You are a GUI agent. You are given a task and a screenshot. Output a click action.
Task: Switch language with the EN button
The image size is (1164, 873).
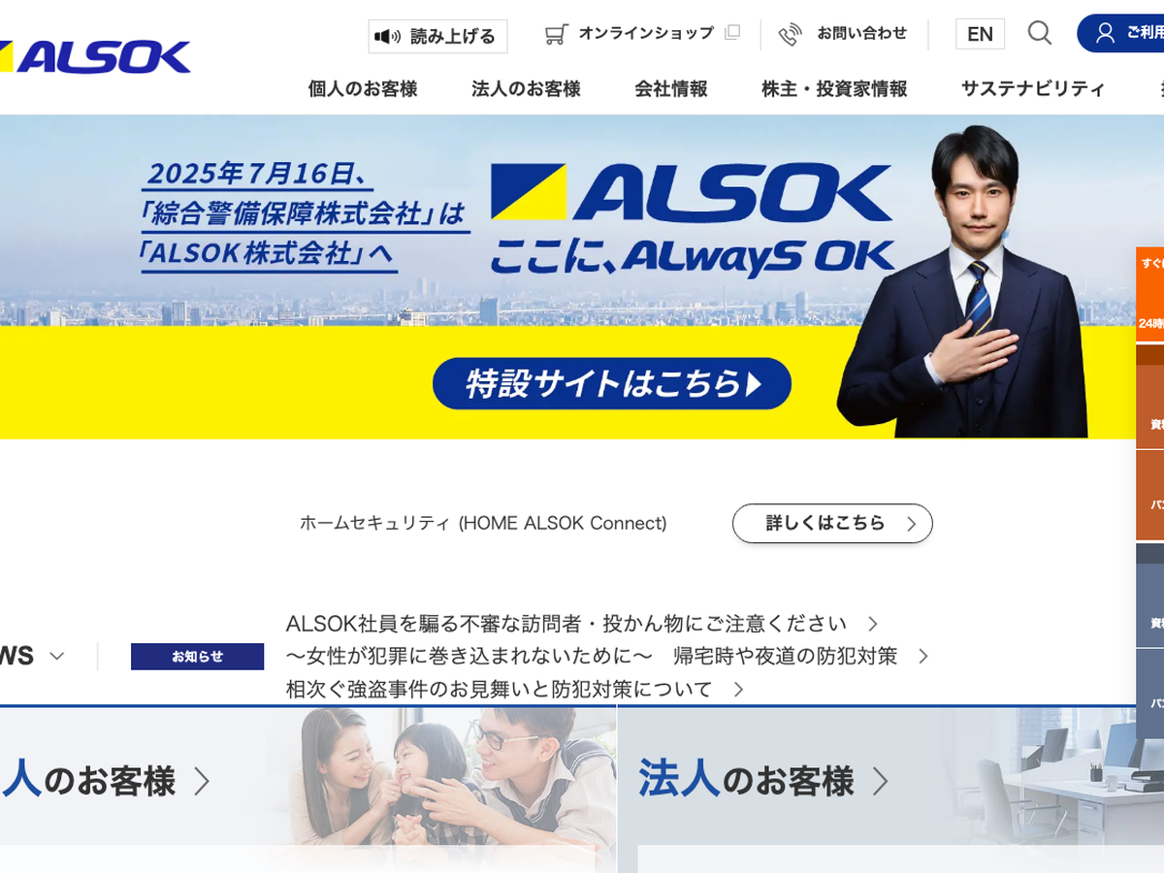click(980, 34)
